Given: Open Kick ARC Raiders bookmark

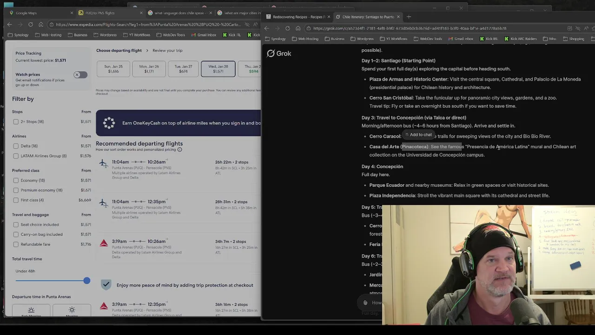Looking at the screenshot, I should pos(520,39).
